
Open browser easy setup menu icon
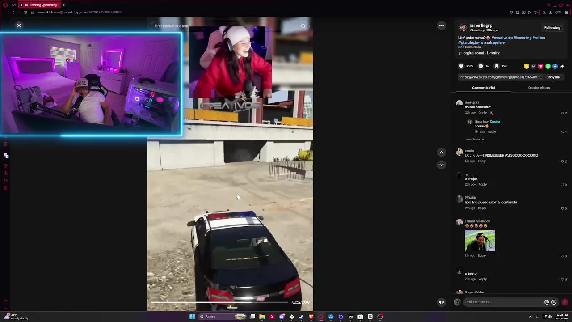[x=566, y=13]
